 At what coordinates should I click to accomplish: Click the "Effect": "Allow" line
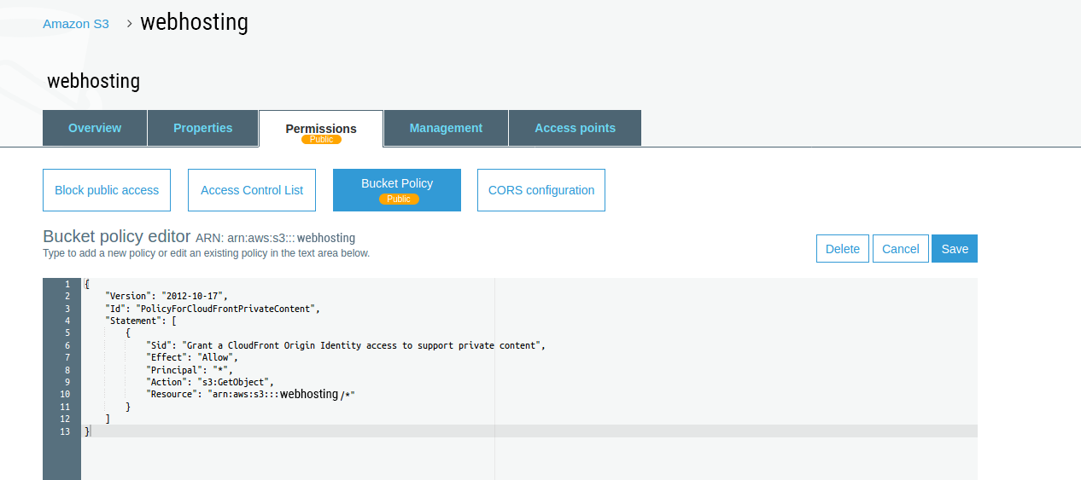192,357
